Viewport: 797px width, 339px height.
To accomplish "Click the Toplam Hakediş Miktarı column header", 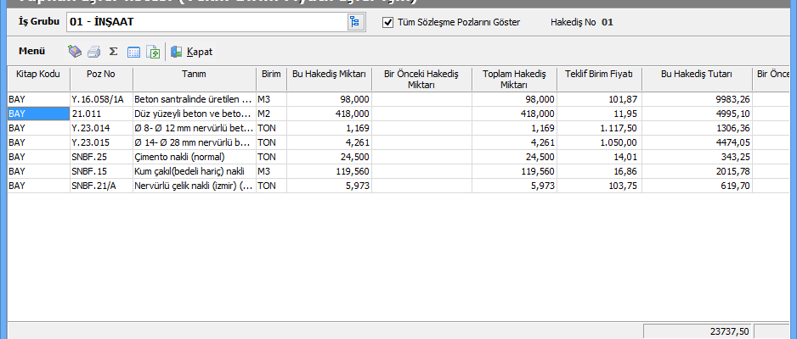I will [514, 79].
